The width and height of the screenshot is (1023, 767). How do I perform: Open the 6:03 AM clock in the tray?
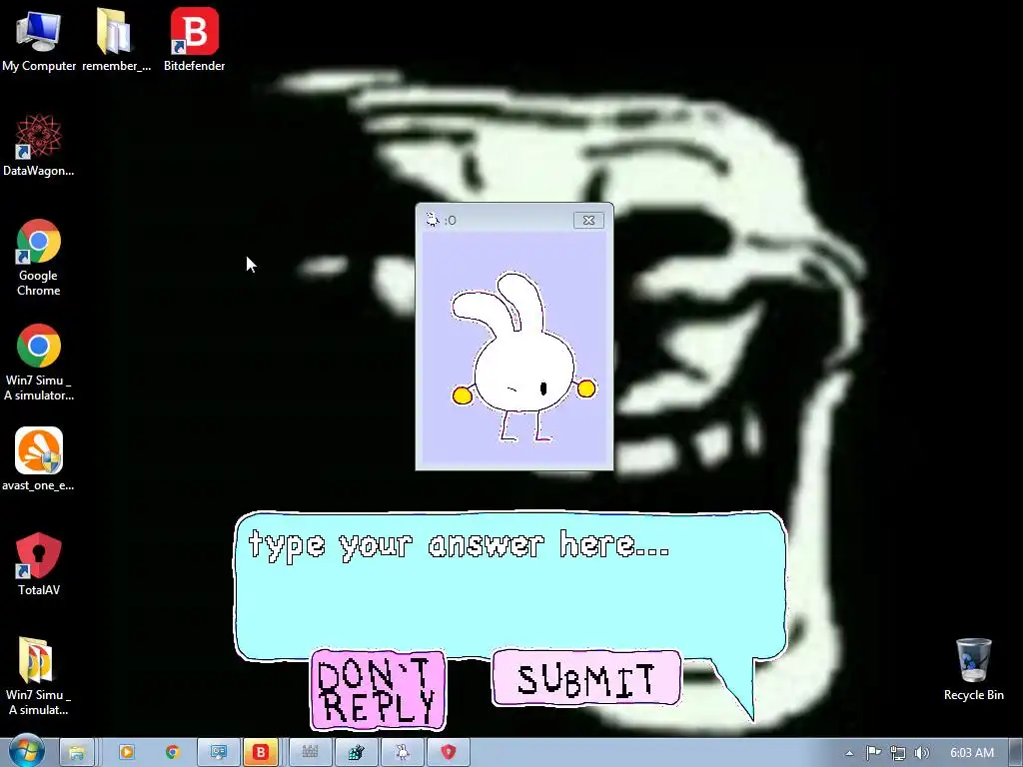coord(972,753)
